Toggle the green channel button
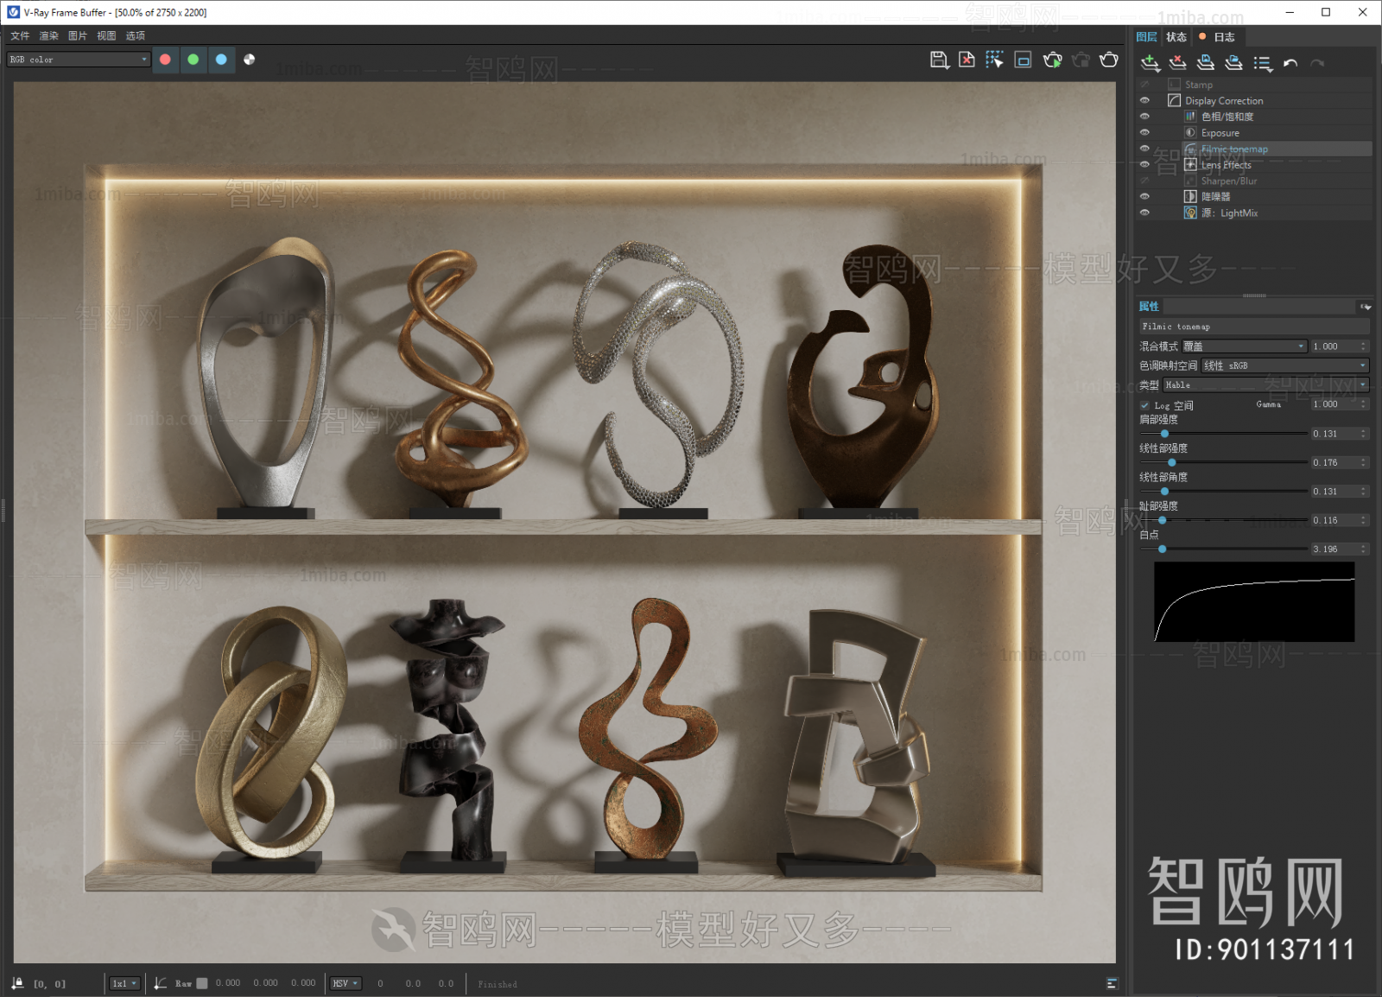 193,60
